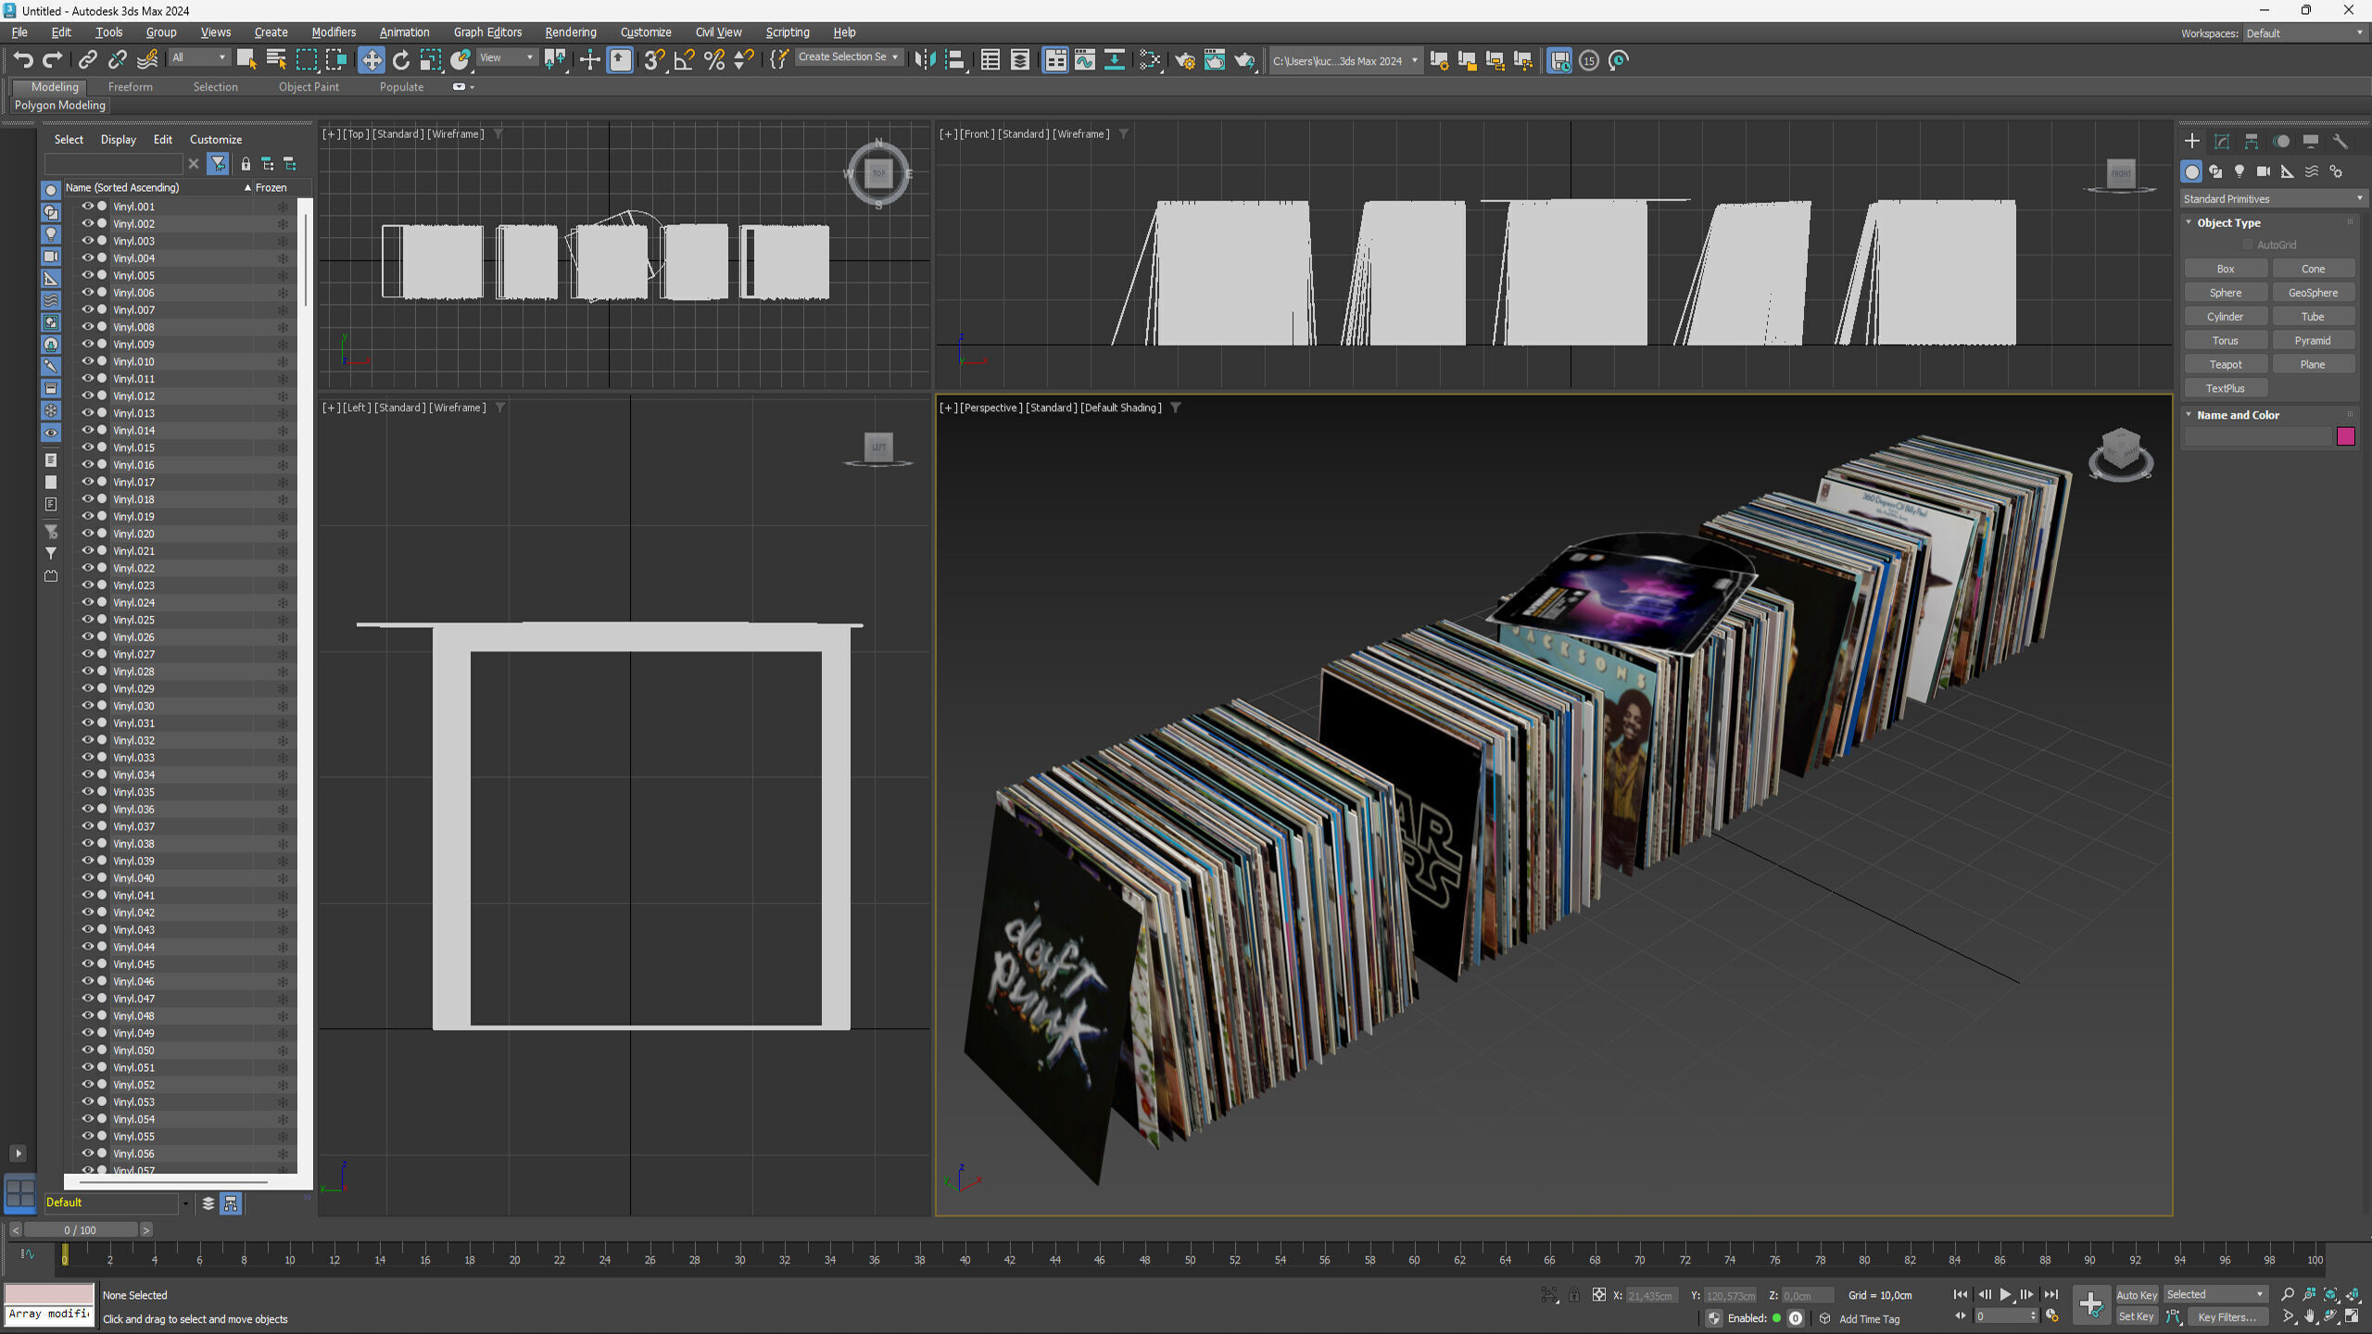Click the TextPlus object button
The width and height of the screenshot is (2372, 1334).
2226,389
